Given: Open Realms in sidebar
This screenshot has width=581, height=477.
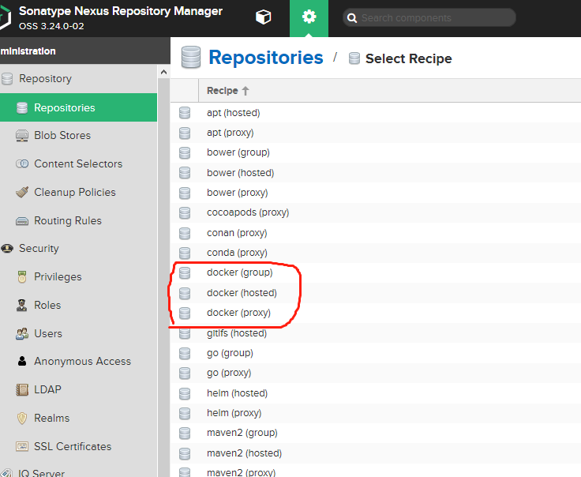Looking at the screenshot, I should (52, 418).
